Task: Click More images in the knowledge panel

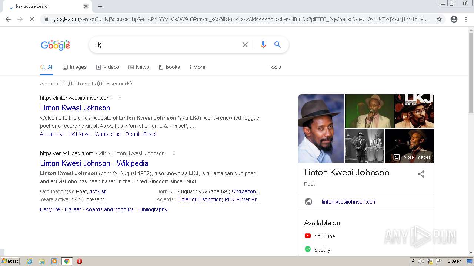Action: [x=412, y=157]
